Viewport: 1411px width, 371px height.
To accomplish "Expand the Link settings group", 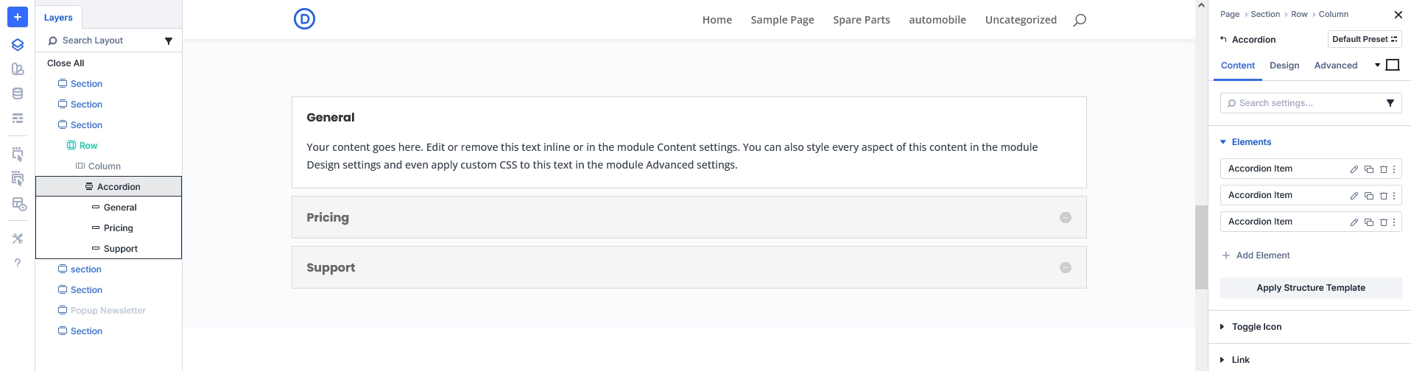I will coord(1240,360).
